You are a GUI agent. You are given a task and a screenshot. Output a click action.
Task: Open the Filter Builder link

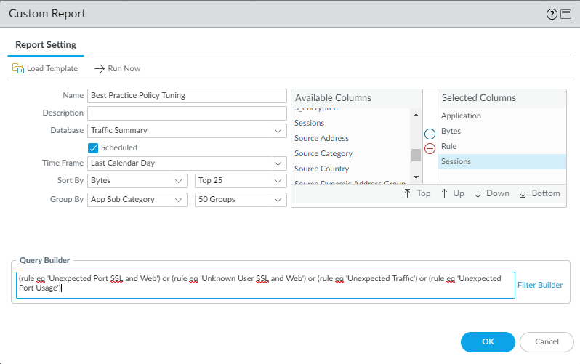pyautogui.click(x=540, y=285)
